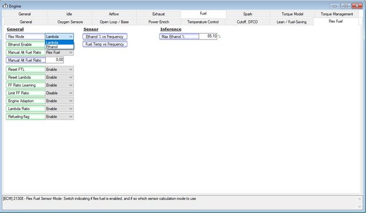The width and height of the screenshot is (366, 213).
Task: Click the Inference section heading
Action: click(x=170, y=29)
